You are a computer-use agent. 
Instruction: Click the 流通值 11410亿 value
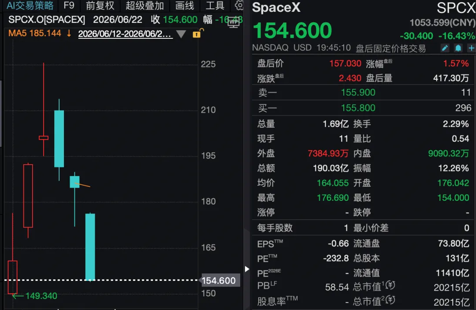[x=452, y=273]
